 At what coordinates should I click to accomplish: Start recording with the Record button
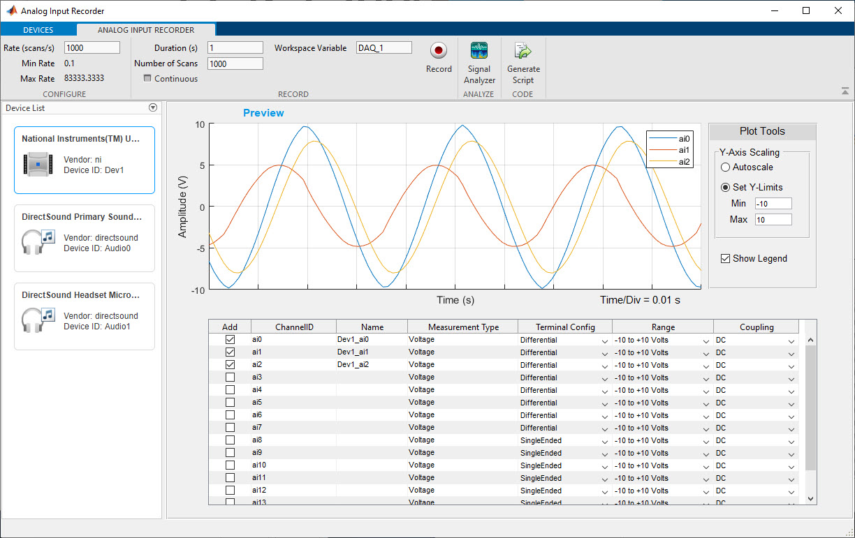point(439,51)
